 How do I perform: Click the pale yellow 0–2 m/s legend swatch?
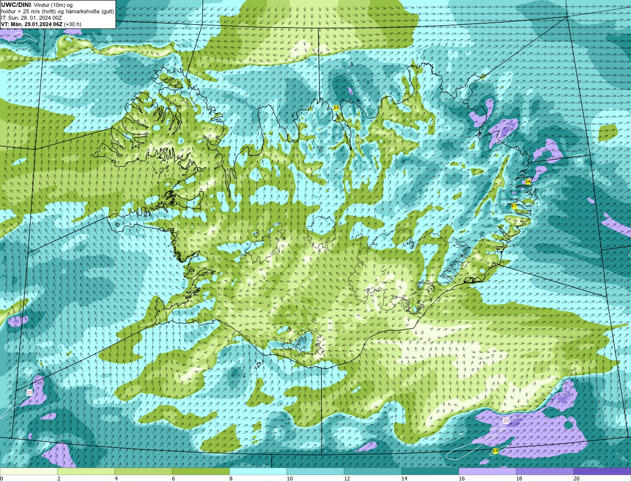click(x=29, y=472)
